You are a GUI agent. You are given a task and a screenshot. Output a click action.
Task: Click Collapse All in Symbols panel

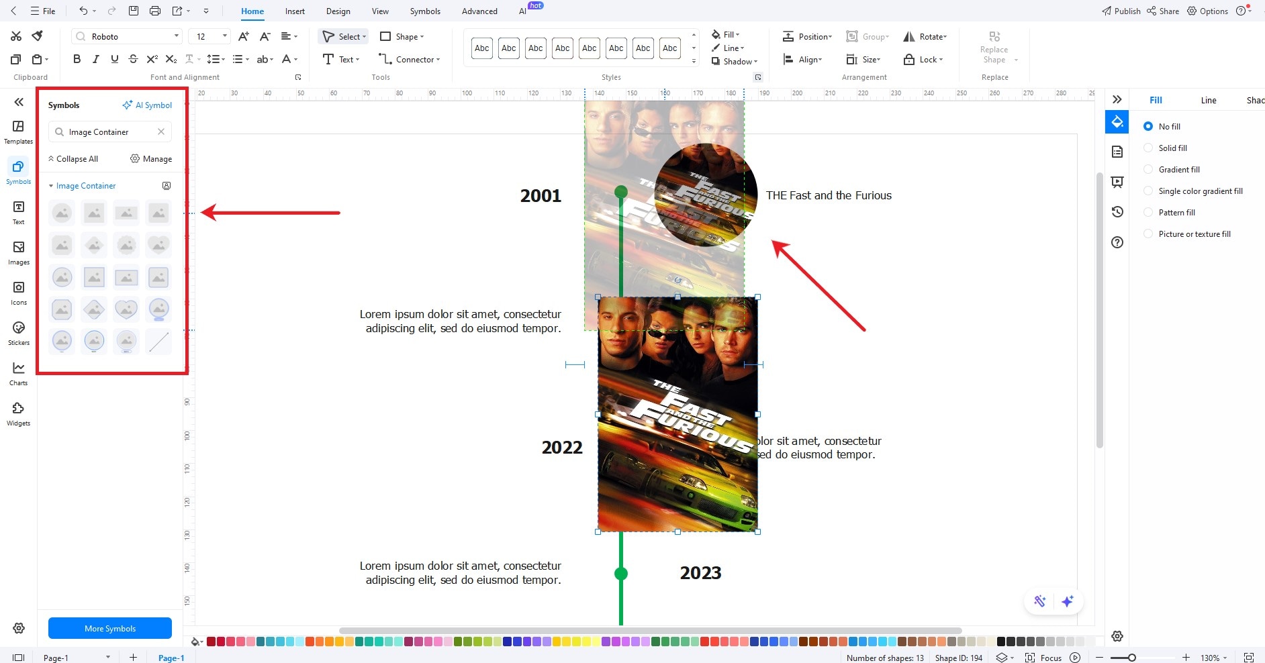73,158
